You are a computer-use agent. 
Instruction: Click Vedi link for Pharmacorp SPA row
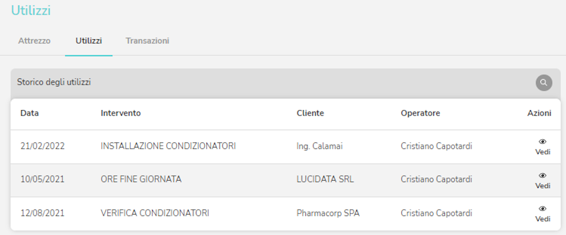pyautogui.click(x=543, y=219)
